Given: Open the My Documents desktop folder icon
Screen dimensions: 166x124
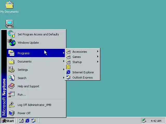Looking at the screenshot, I should pos(9,5).
